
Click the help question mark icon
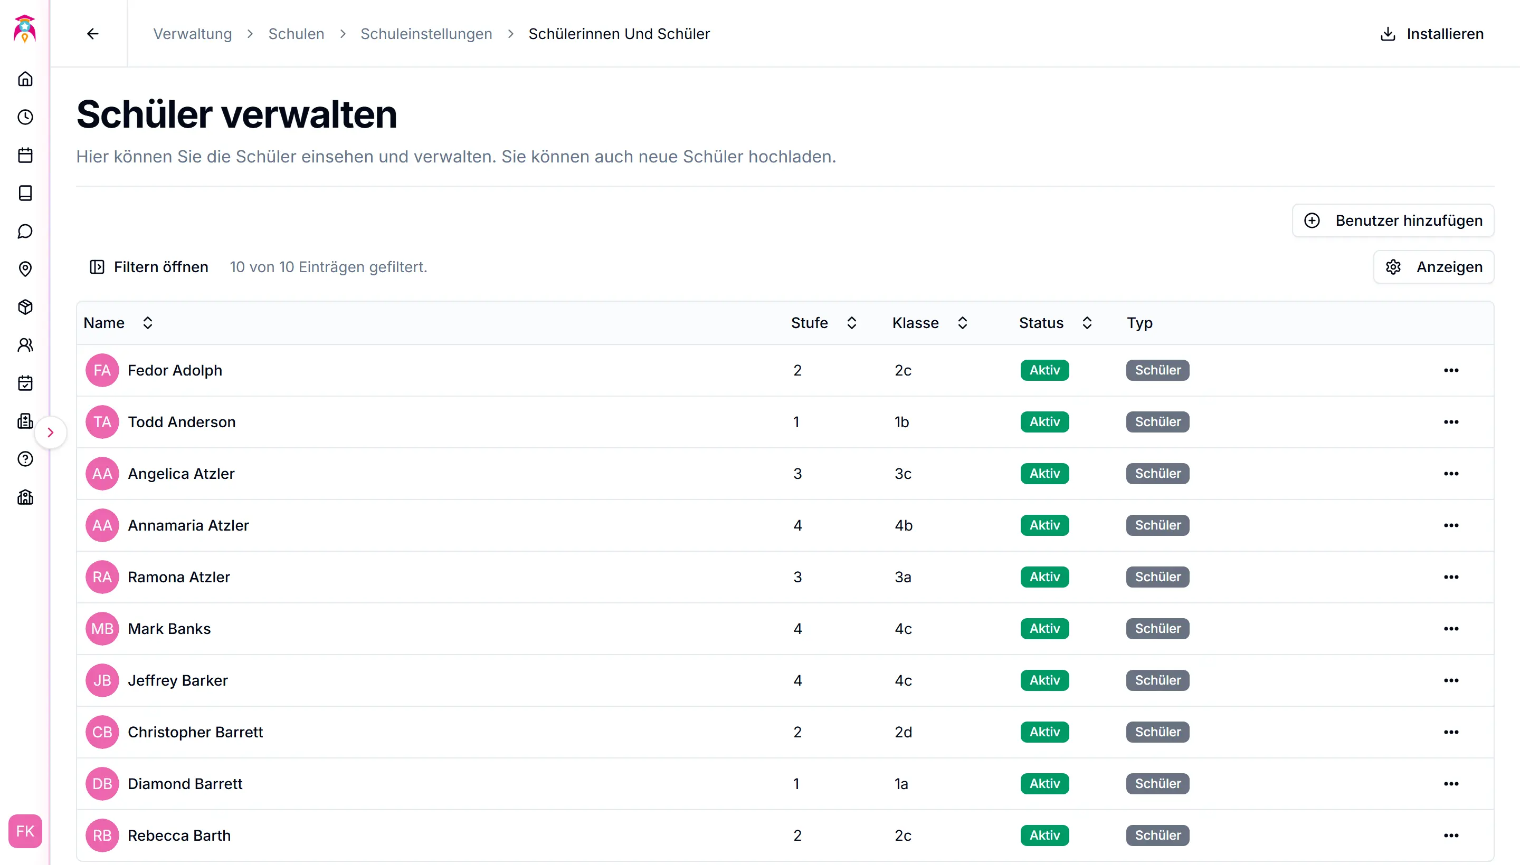pos(25,459)
